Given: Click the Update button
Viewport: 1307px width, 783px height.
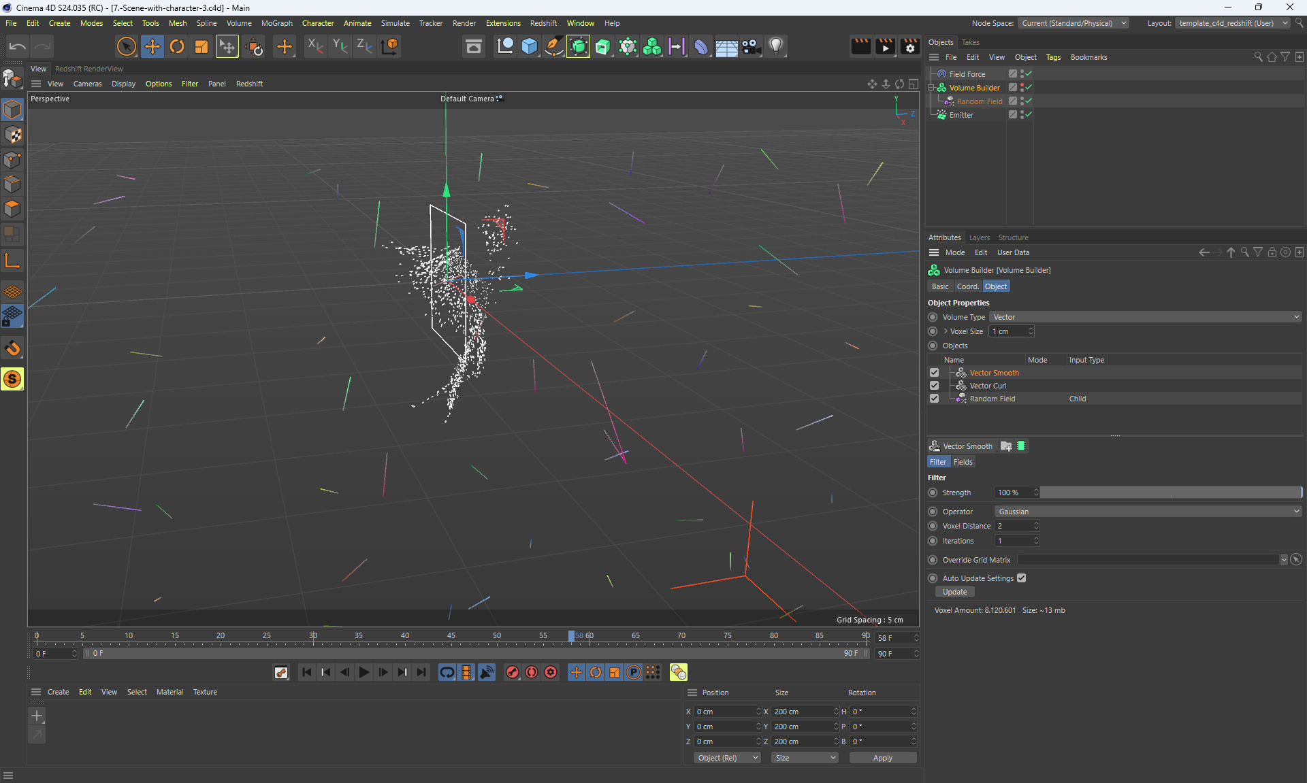Looking at the screenshot, I should click(954, 592).
